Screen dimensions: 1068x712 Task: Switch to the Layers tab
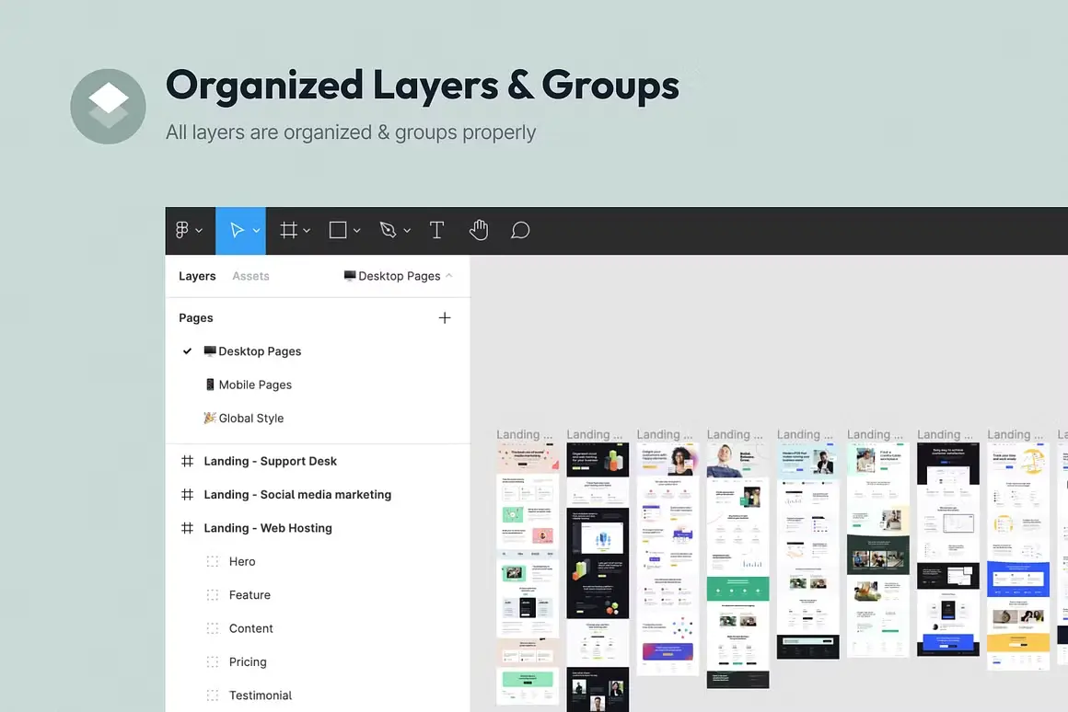(197, 276)
